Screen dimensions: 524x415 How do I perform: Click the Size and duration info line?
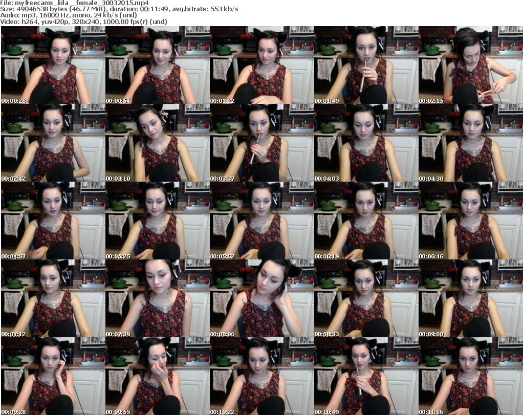[119, 9]
